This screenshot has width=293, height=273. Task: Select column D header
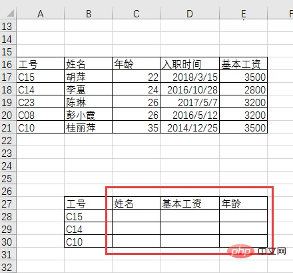click(x=190, y=13)
